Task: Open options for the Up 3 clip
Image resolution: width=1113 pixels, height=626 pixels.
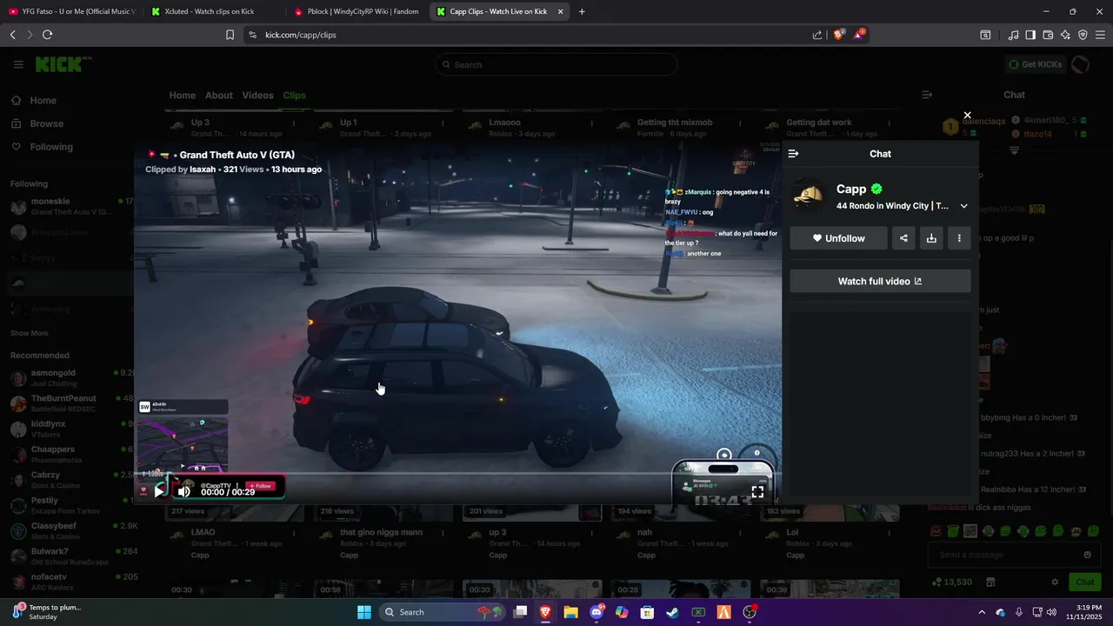Action: [x=294, y=123]
